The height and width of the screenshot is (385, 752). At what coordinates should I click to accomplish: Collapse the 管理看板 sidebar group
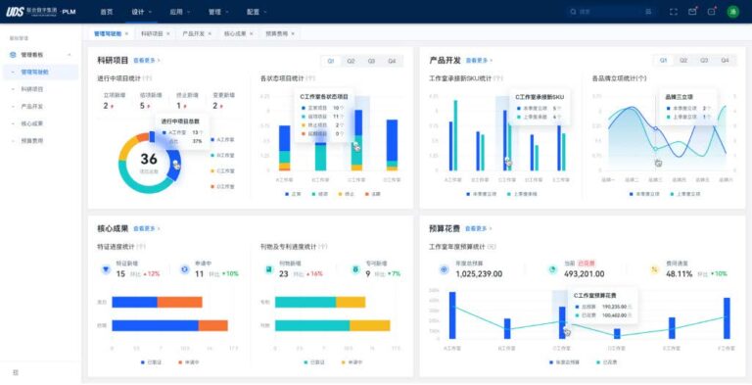pos(70,55)
